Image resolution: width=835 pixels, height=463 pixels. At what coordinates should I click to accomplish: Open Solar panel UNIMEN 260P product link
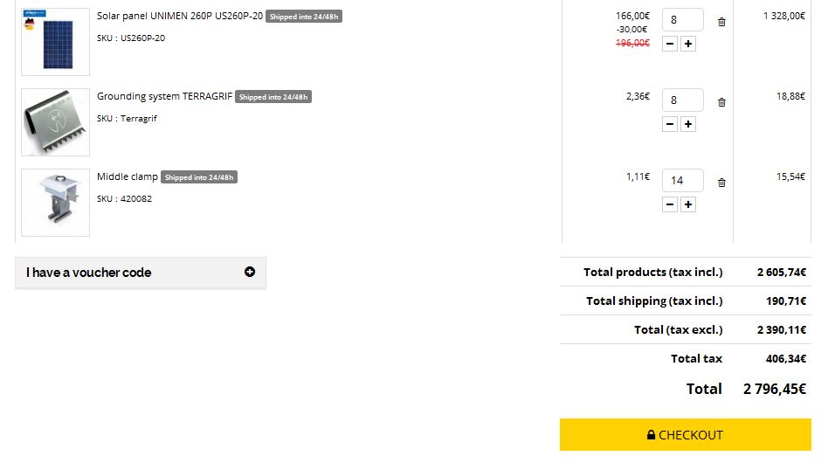pyautogui.click(x=180, y=16)
